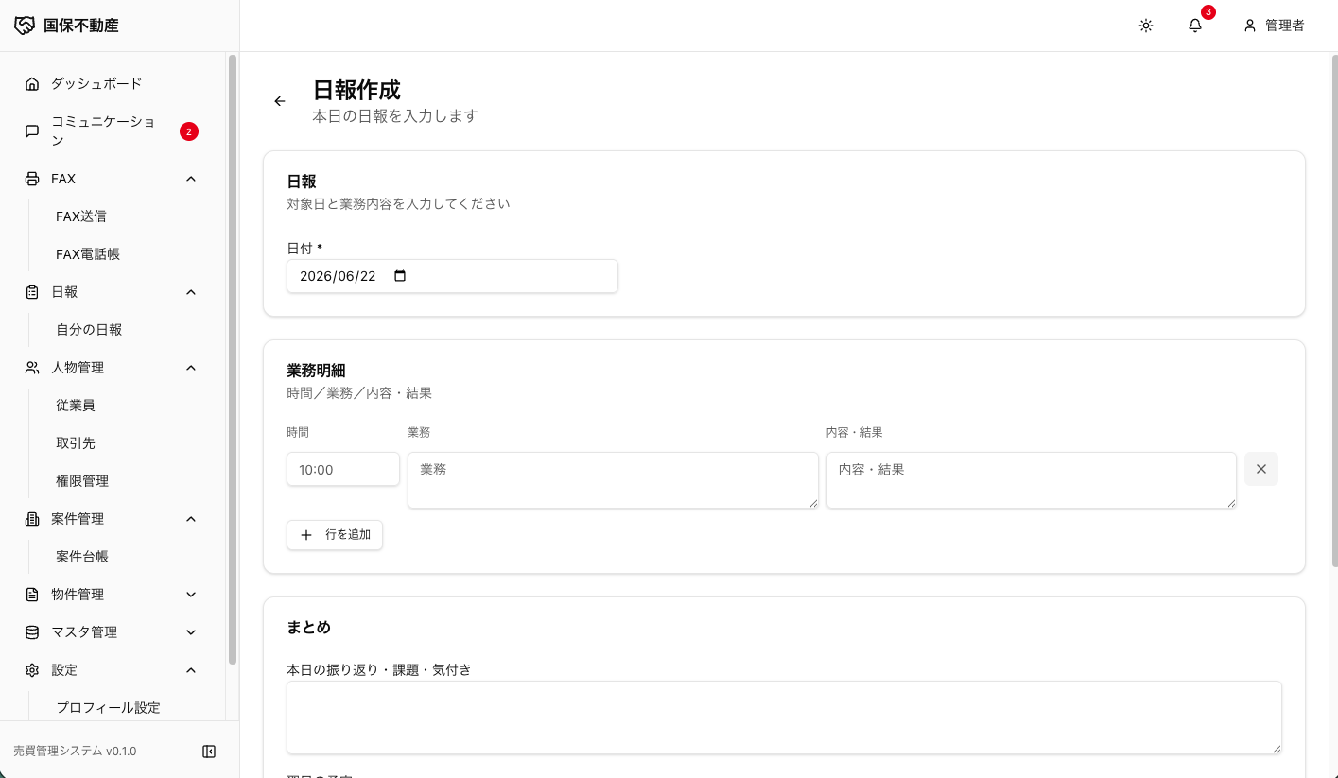1338x778 pixels.
Task: Collapse the 設定 section chevron
Action: pos(191,670)
